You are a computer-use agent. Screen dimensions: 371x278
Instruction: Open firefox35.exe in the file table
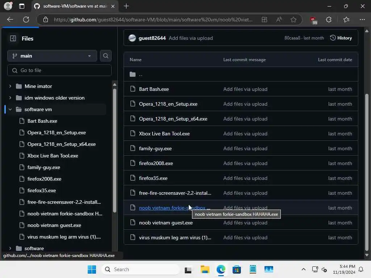pyautogui.click(x=153, y=178)
